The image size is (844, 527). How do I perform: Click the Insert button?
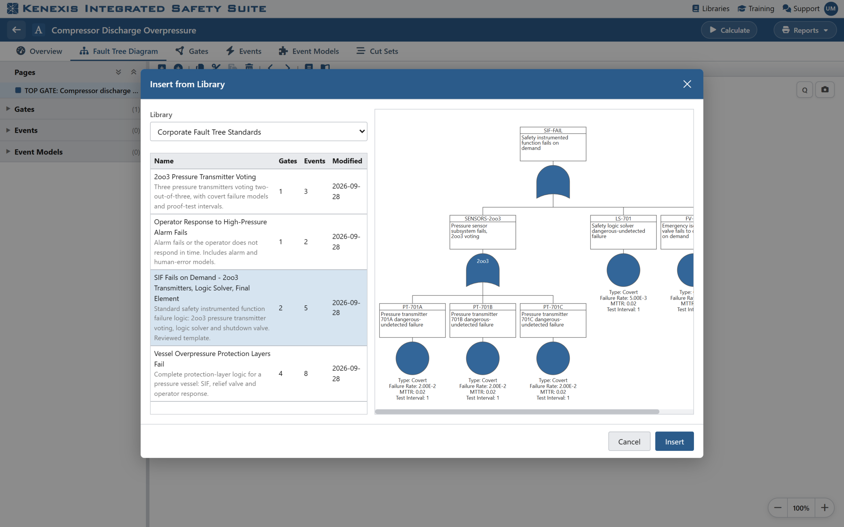tap(674, 441)
